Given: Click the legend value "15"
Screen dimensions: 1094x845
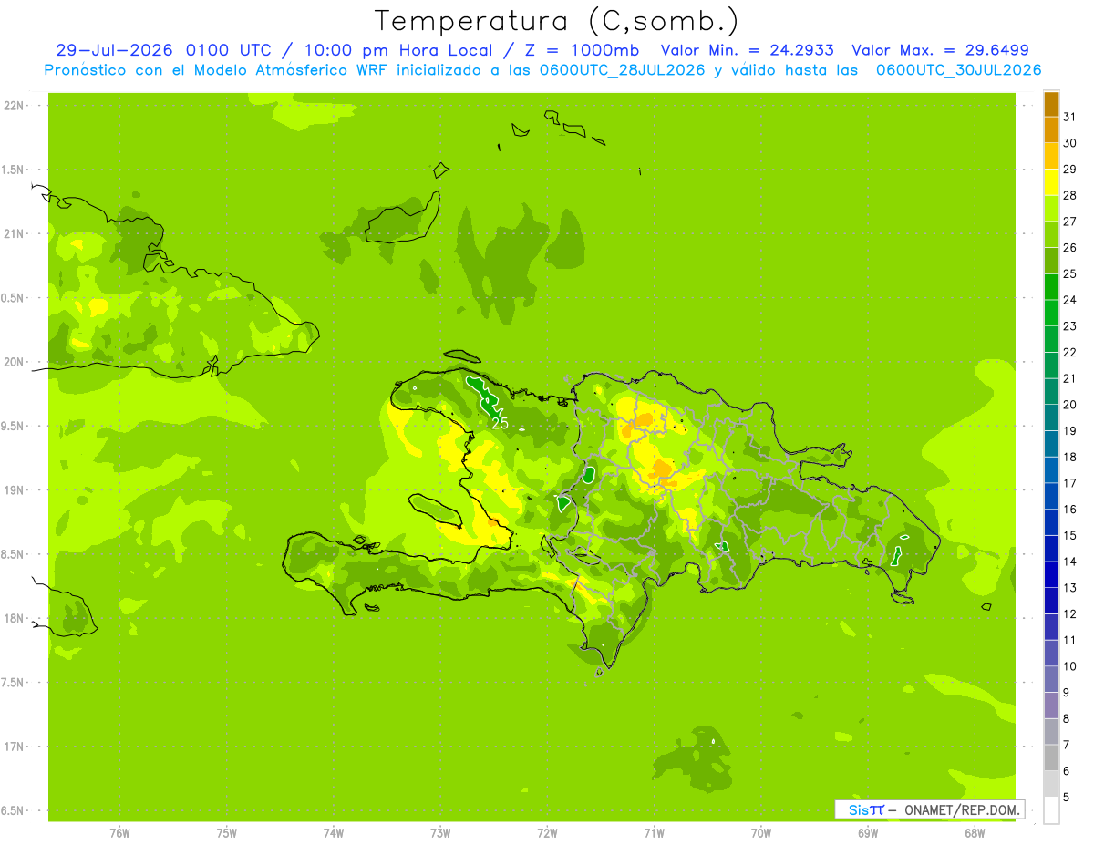Looking at the screenshot, I should (x=1069, y=535).
